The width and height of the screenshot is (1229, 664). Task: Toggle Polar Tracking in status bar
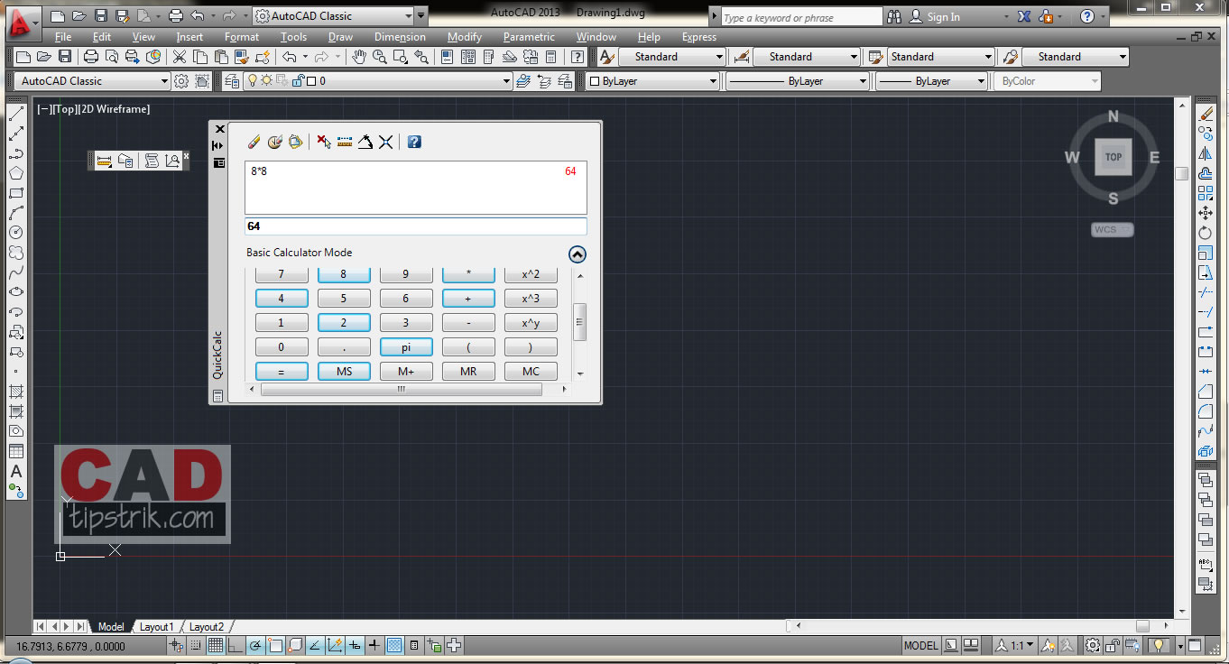pos(255,646)
